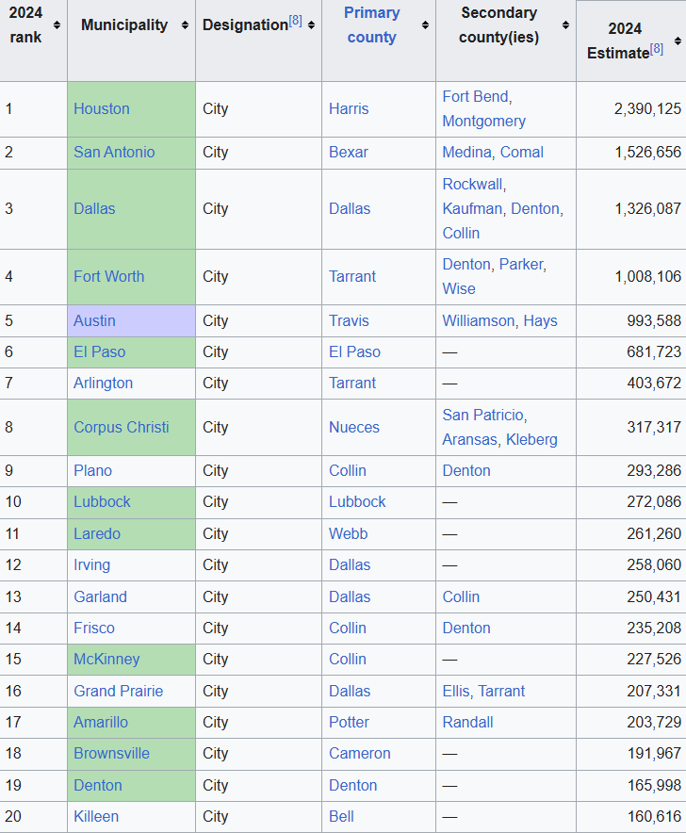686x833 pixels.
Task: Open the Corpus Christi municipality link
Action: [x=122, y=427]
